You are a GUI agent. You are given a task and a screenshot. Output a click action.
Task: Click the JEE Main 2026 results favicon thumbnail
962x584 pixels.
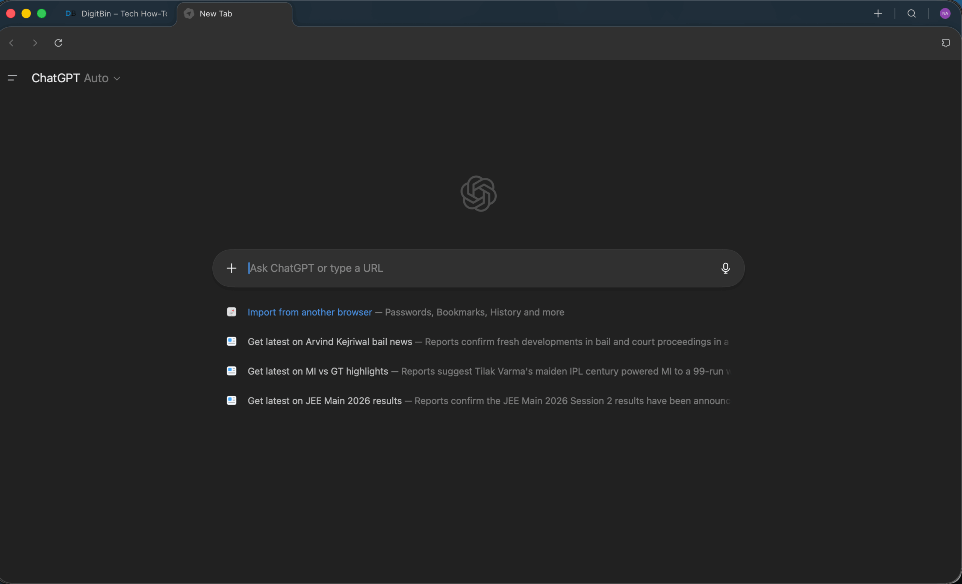pos(231,401)
